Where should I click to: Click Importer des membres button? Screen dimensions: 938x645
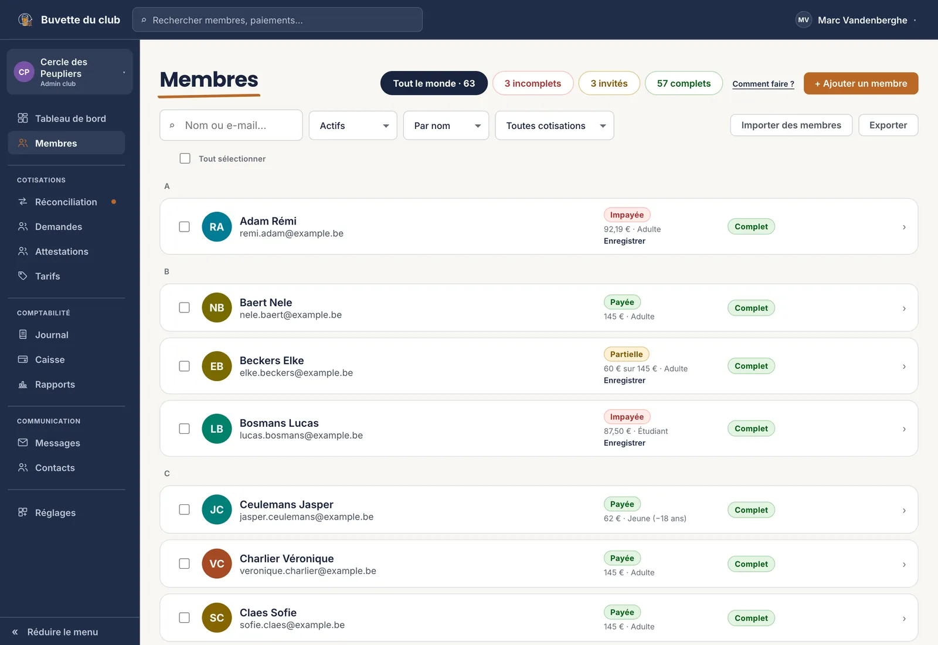[x=791, y=125]
